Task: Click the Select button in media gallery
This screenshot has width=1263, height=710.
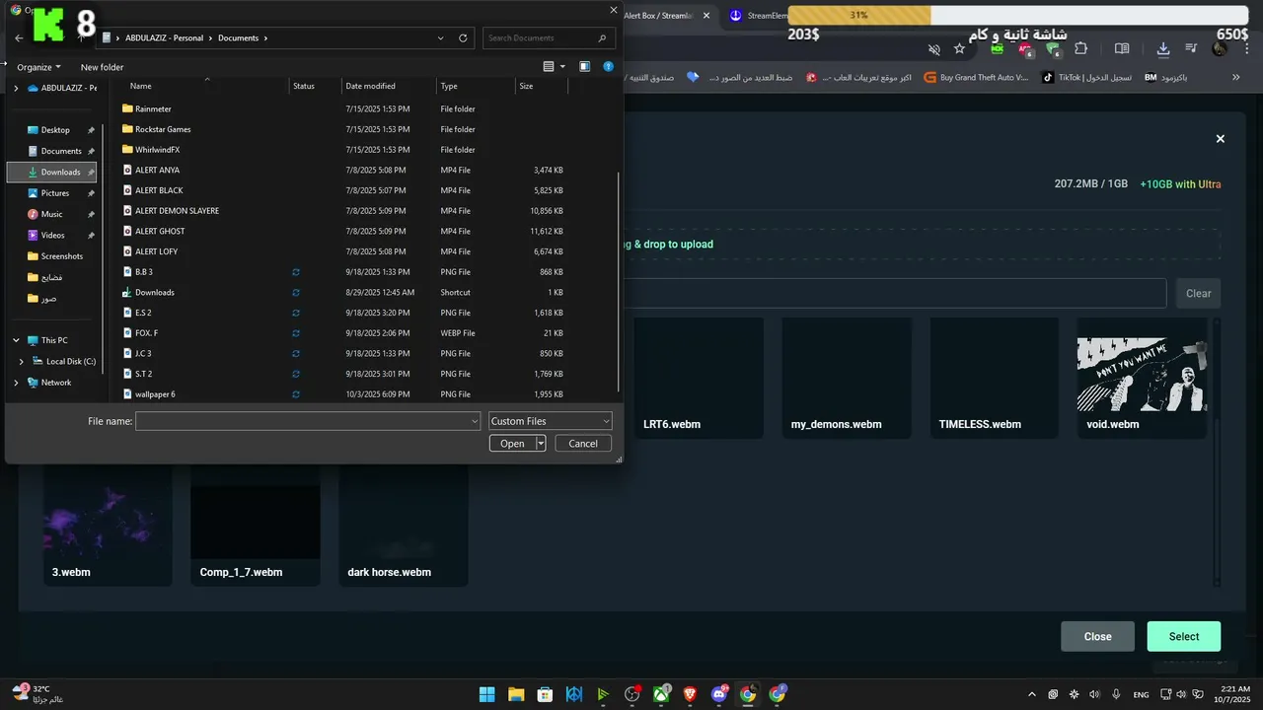Action: (x=1184, y=636)
